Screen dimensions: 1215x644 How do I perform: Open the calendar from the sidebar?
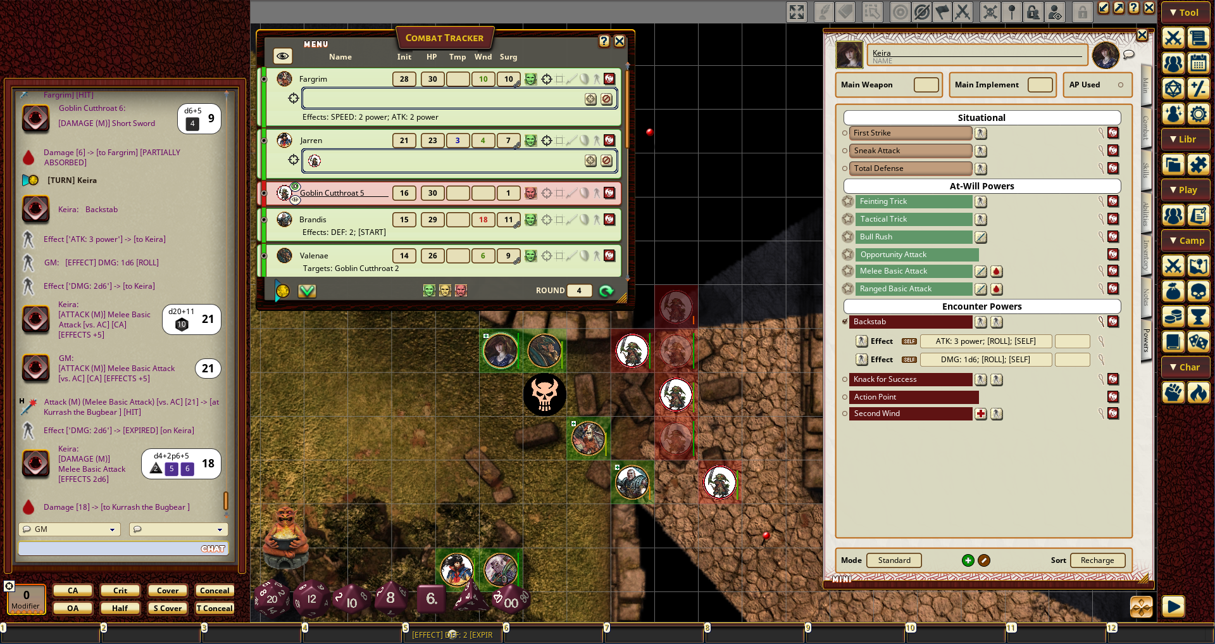pos(1198,63)
